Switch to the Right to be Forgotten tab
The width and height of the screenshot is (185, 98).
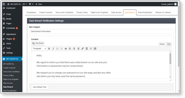(x=99, y=12)
